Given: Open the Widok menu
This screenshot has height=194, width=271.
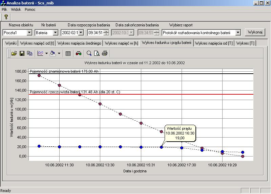Looking at the screenshot, I should point(16,9).
